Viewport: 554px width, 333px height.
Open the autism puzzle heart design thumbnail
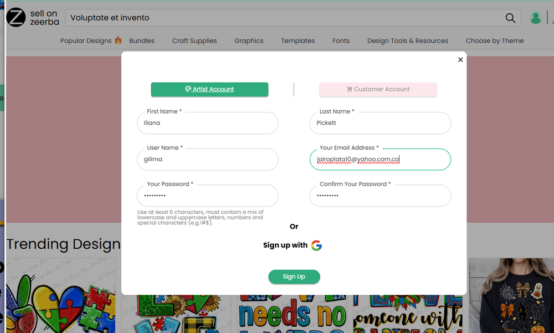[61, 296]
